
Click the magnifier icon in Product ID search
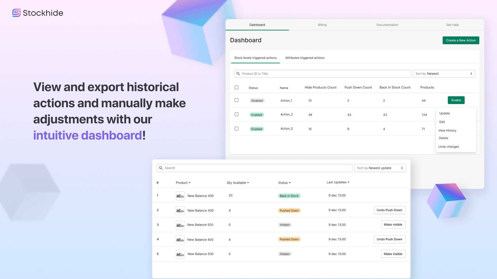[238, 74]
